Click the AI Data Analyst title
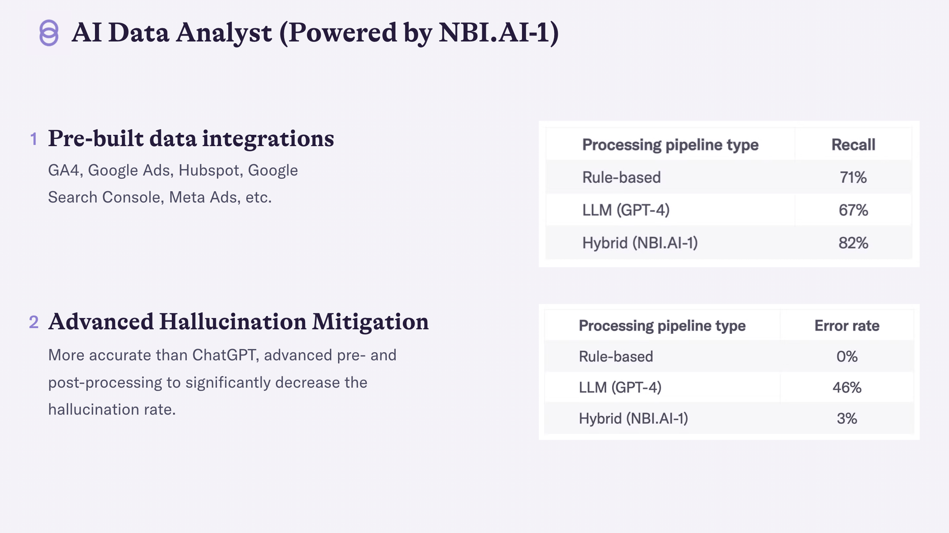This screenshot has width=949, height=533. click(315, 33)
